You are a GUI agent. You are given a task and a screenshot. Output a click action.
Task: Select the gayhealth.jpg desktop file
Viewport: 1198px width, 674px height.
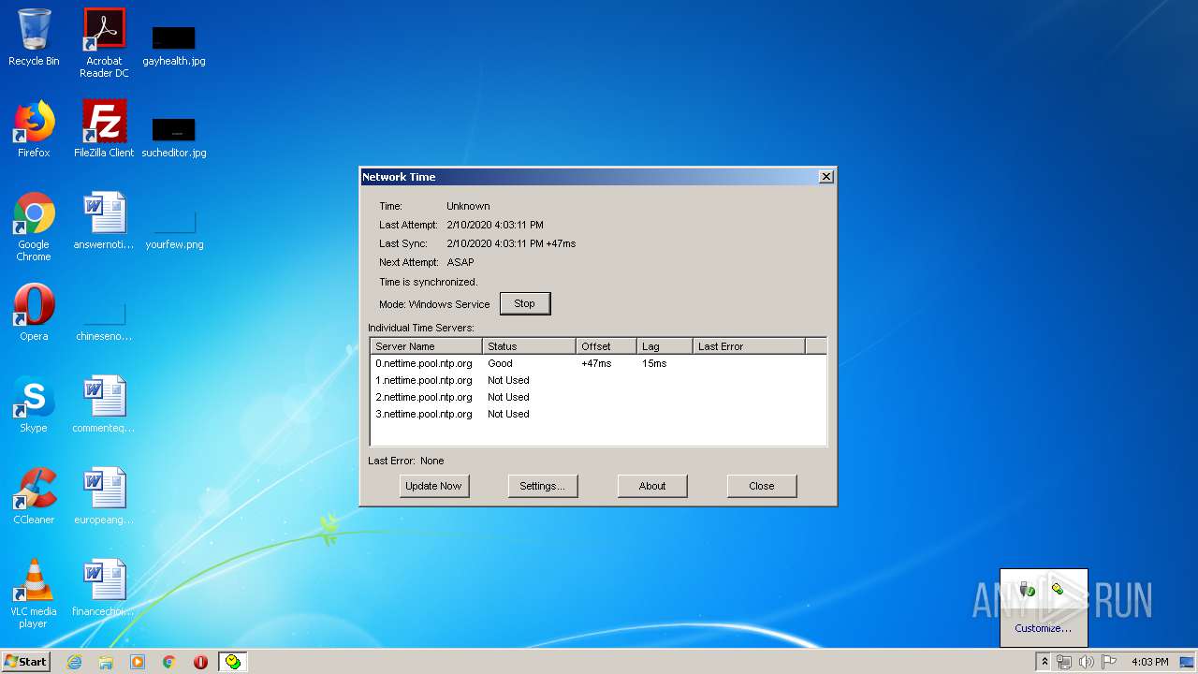point(174,45)
